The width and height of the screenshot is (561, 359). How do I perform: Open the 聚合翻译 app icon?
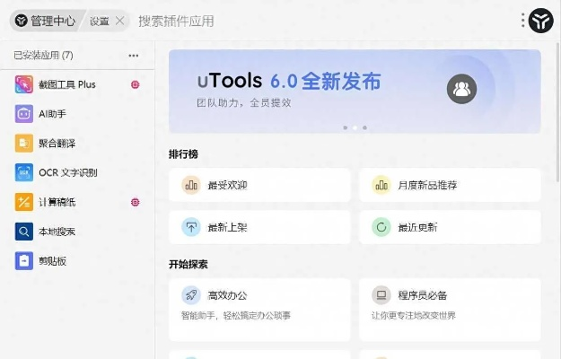tap(24, 143)
